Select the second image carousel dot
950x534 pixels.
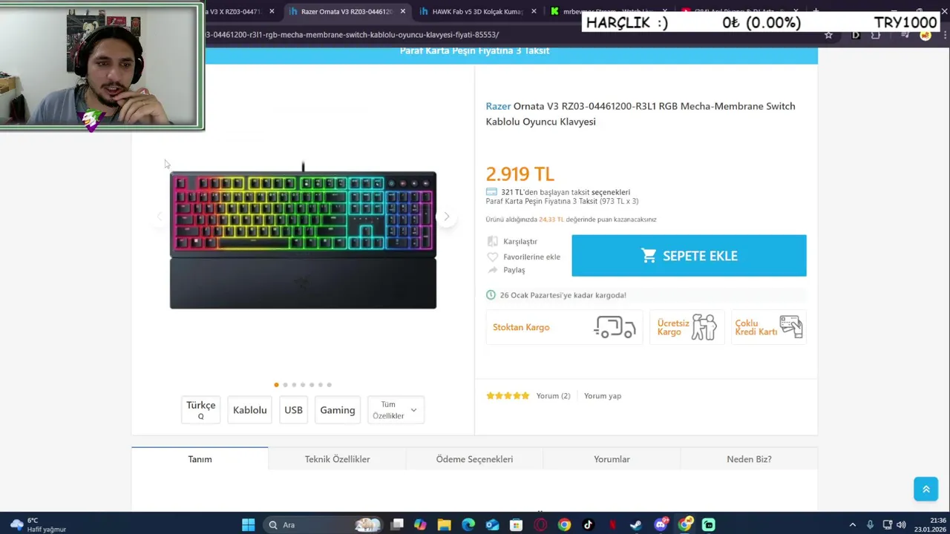[285, 385]
